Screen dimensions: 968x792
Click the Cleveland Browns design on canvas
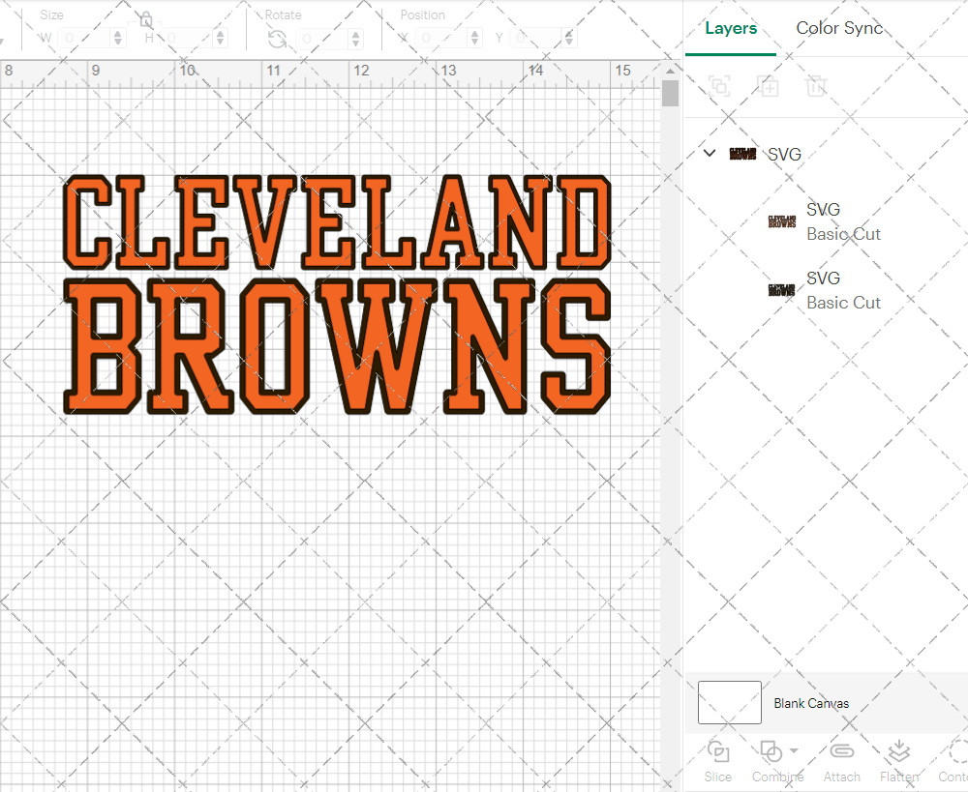[x=336, y=295]
